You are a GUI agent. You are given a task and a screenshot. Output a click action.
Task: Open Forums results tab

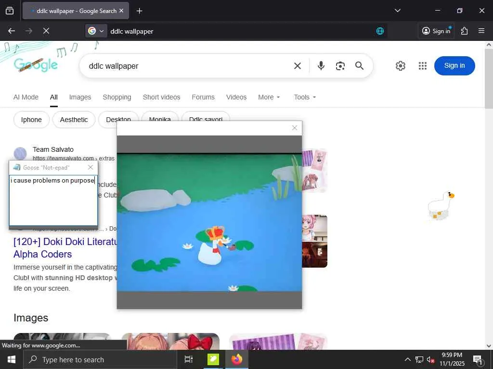click(203, 97)
